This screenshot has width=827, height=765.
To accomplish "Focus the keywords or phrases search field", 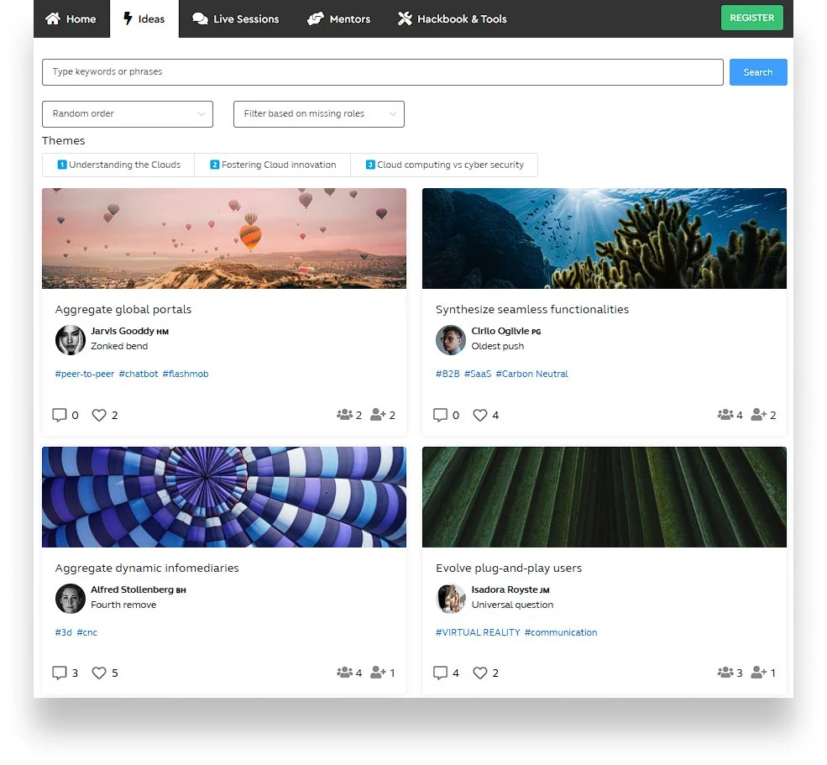I will (x=382, y=71).
